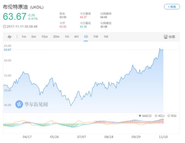
Task: Click the (UKOIL) ticker symbol
Action: coord(37,7)
